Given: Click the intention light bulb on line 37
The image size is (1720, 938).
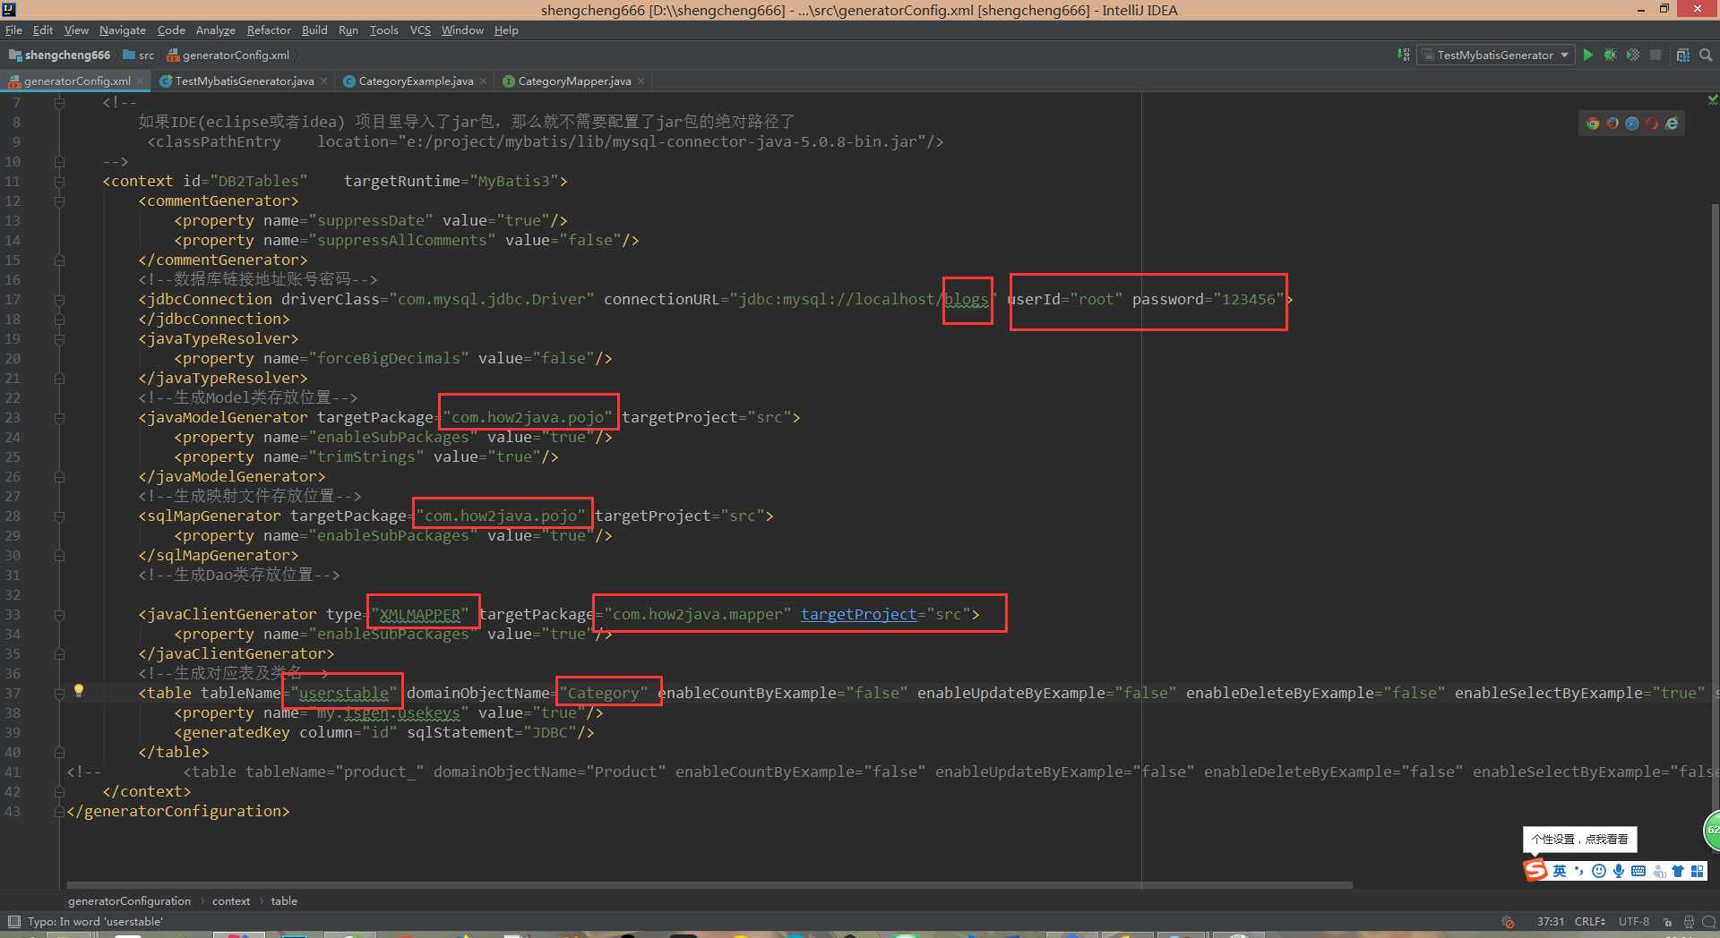Looking at the screenshot, I should (79, 690).
